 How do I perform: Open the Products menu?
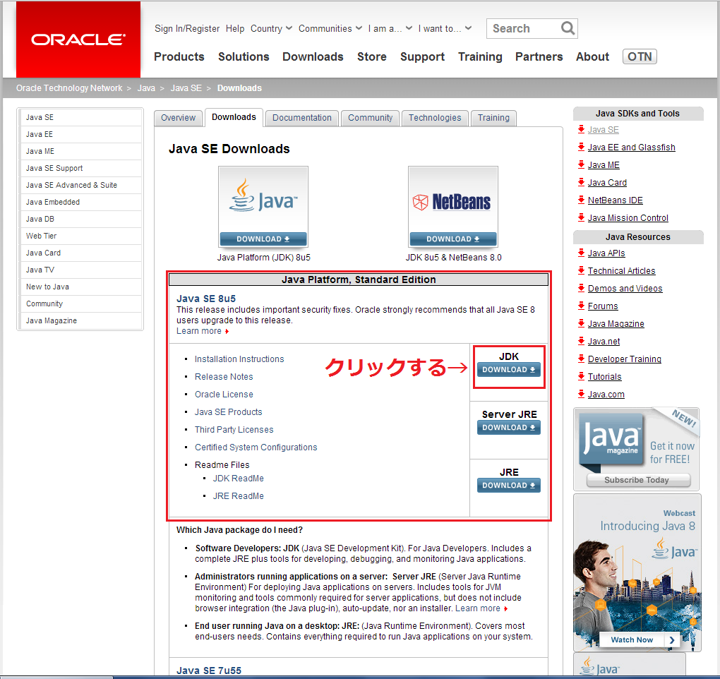click(179, 56)
